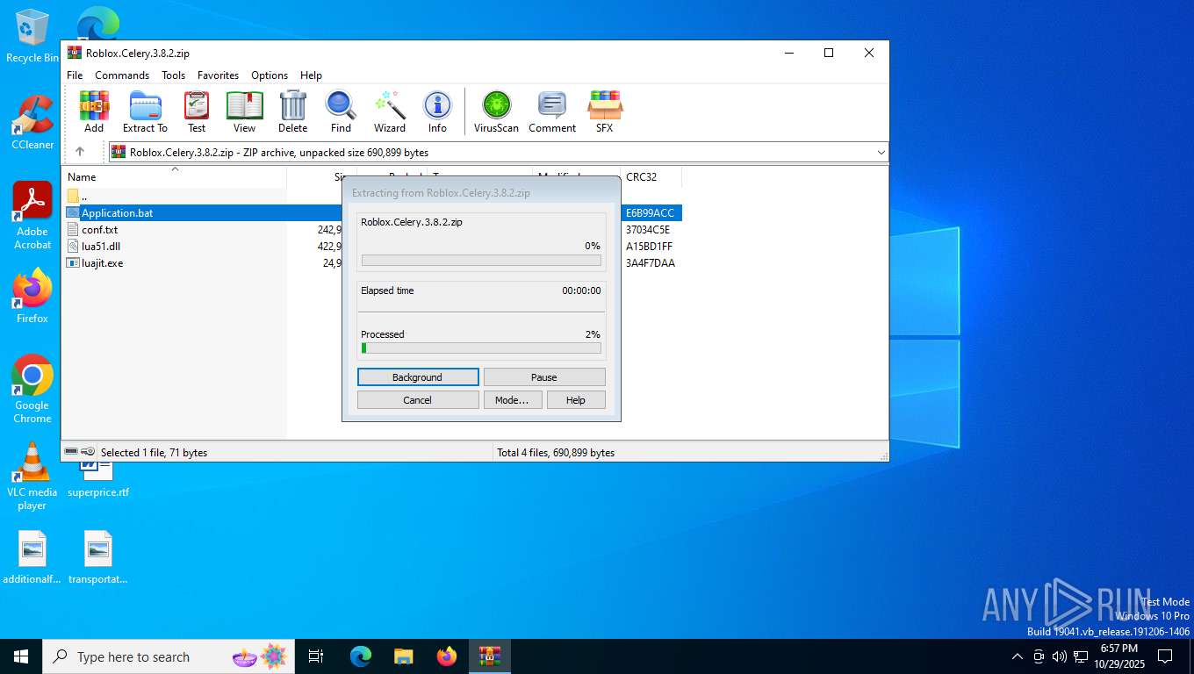This screenshot has height=674, width=1194.
Task: Open Firefox desktop shortcut
Action: tap(32, 297)
